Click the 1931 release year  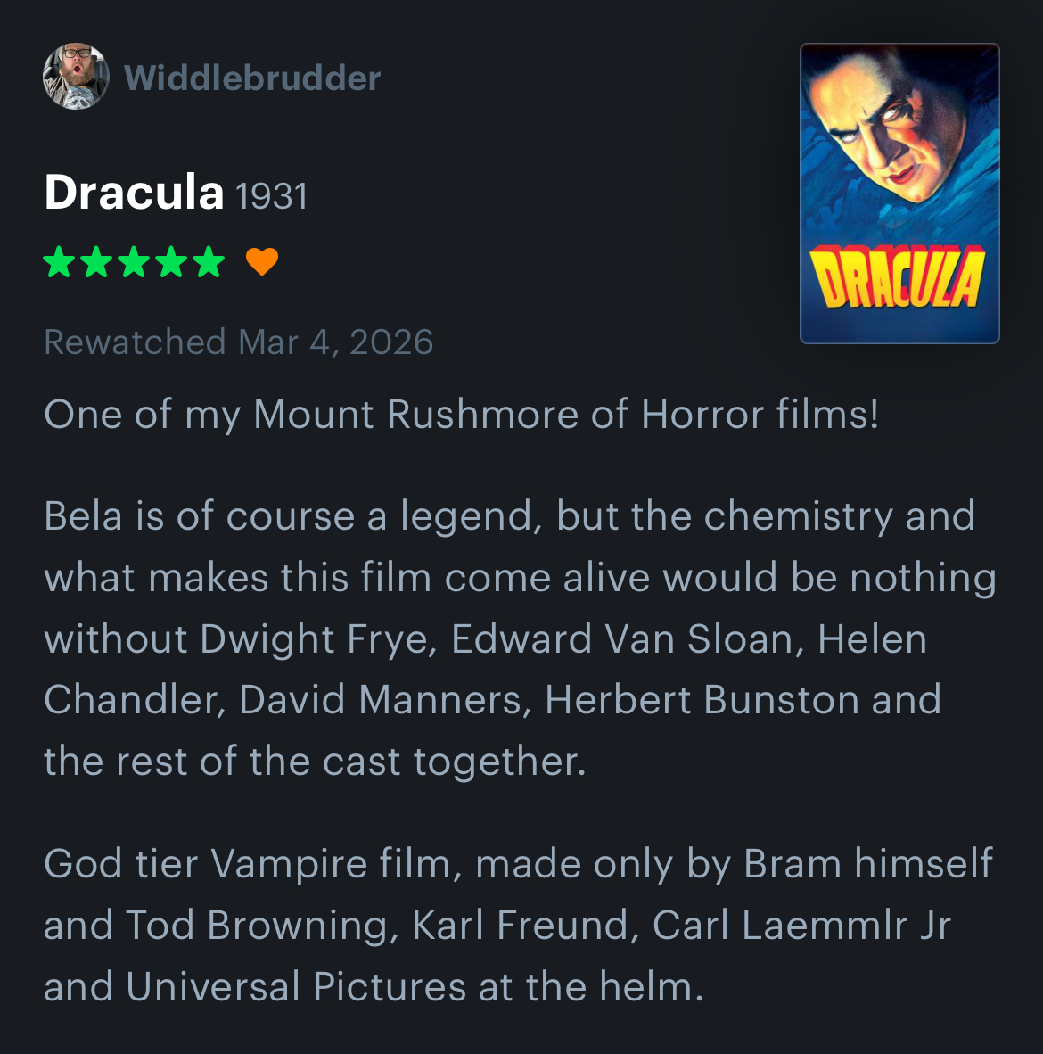[272, 196]
